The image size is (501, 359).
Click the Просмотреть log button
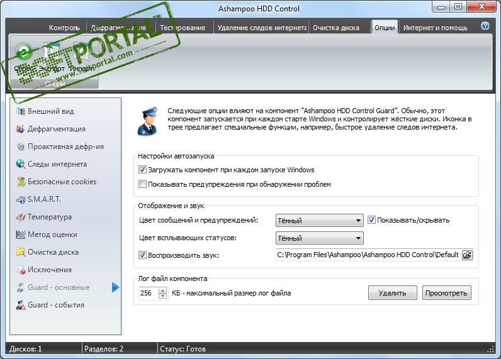coord(446,293)
